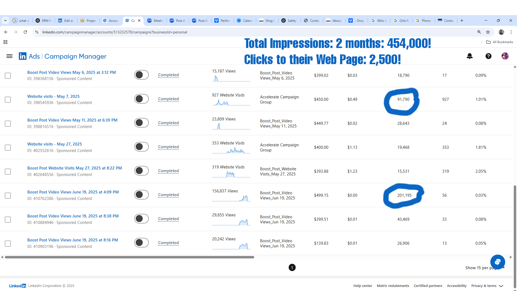Click the $499.15 spend value
This screenshot has width=517, height=291.
tap(321, 195)
